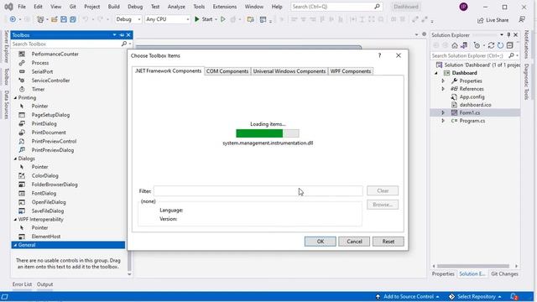Image resolution: width=537 pixels, height=302 pixels.
Task: Select App.config in Solution Explorer
Action: coord(472,97)
